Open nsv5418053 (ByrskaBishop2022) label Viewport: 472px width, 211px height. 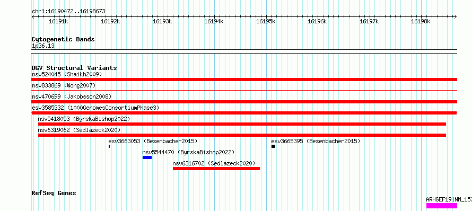click(x=84, y=119)
